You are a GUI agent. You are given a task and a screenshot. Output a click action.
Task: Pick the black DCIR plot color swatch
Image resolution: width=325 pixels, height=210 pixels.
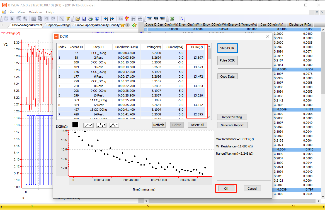[75, 125]
